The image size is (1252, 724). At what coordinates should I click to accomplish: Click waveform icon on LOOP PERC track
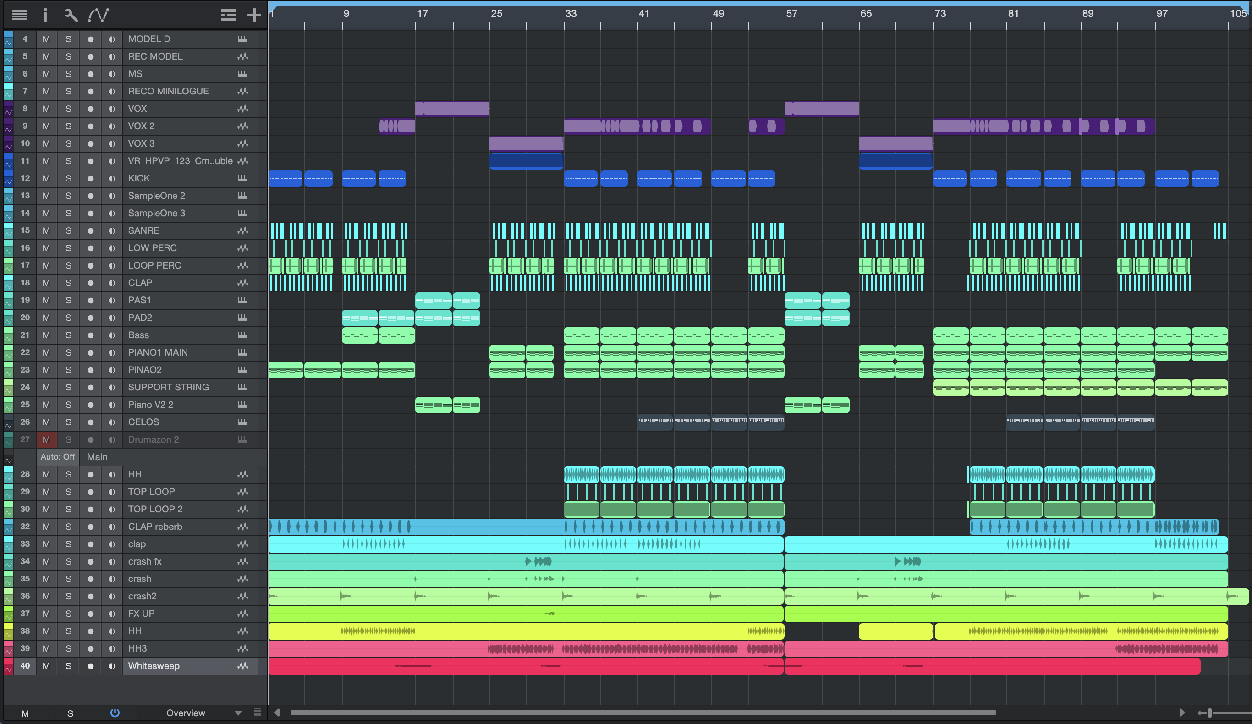[x=242, y=265]
